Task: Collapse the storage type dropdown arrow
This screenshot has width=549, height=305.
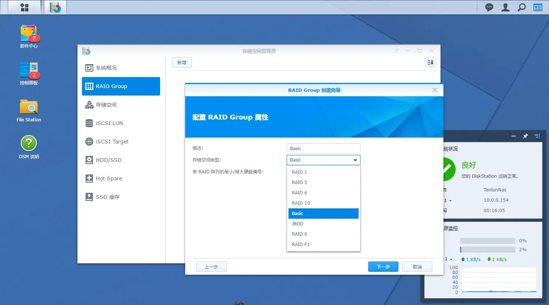Action: point(355,160)
